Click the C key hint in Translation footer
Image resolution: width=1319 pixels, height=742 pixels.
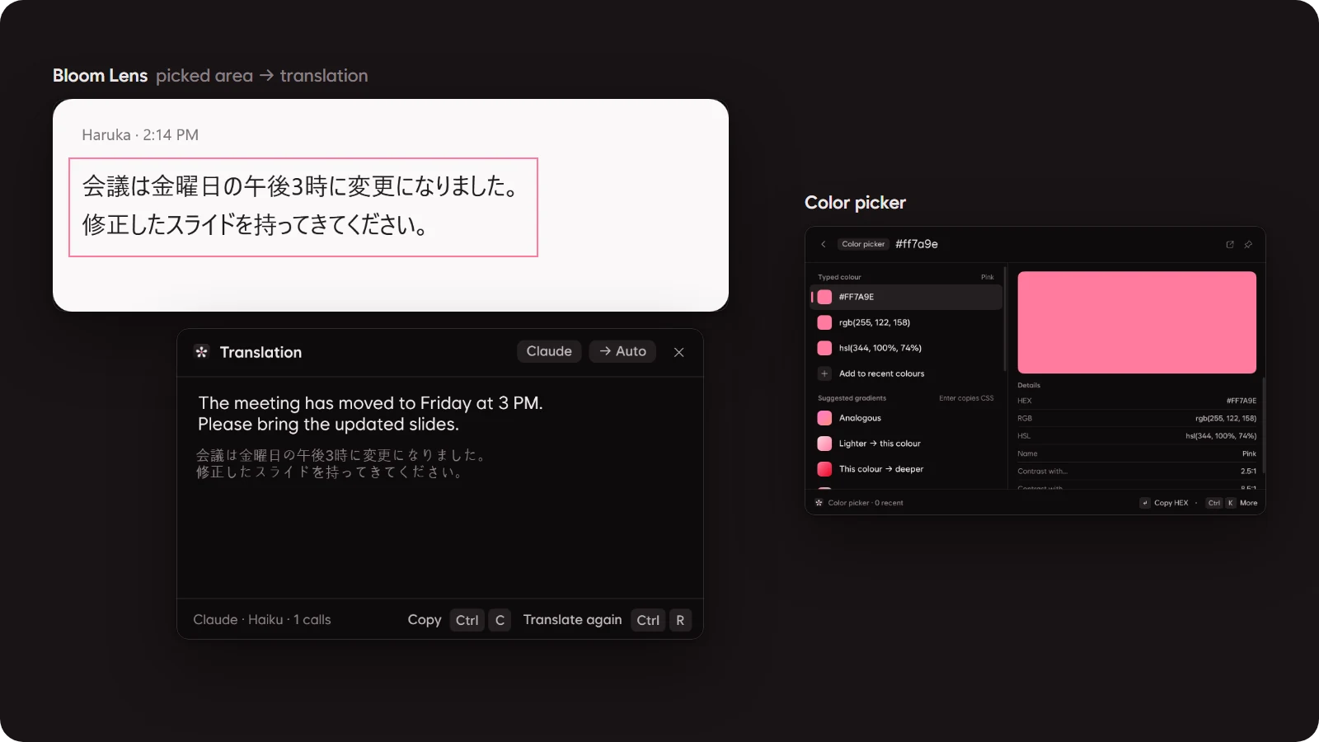tap(500, 620)
